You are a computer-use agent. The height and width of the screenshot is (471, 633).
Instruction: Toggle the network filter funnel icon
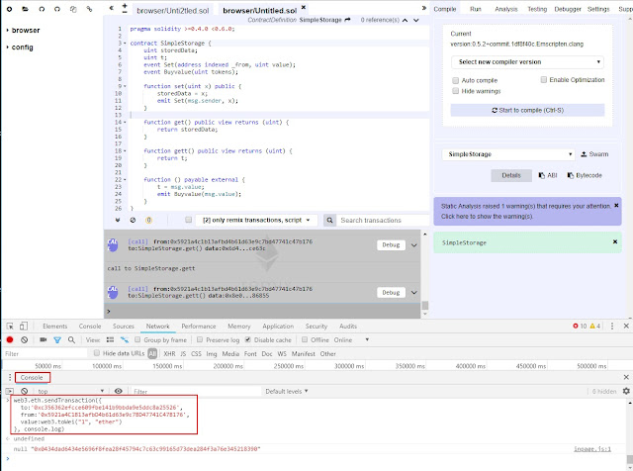point(57,340)
